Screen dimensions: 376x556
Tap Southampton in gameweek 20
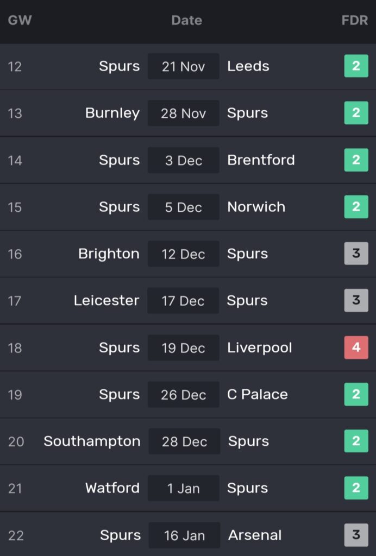point(92,441)
